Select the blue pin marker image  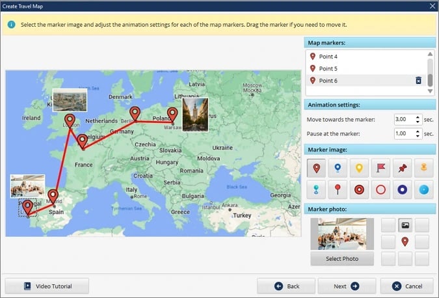pos(338,168)
